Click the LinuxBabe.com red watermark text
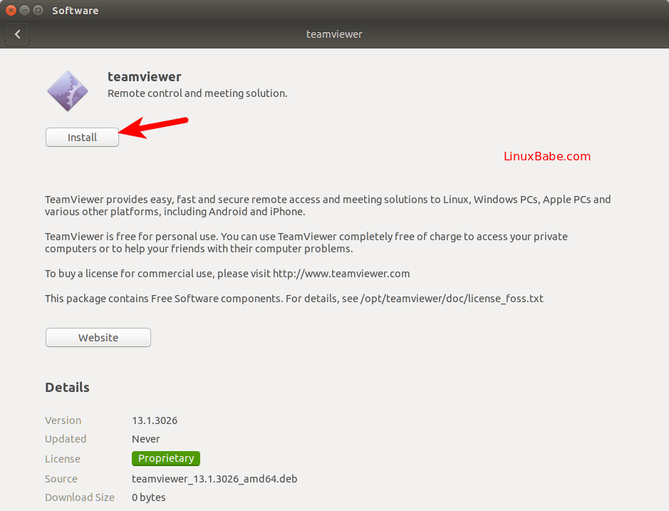Screen dimensions: 669x511 point(547,156)
